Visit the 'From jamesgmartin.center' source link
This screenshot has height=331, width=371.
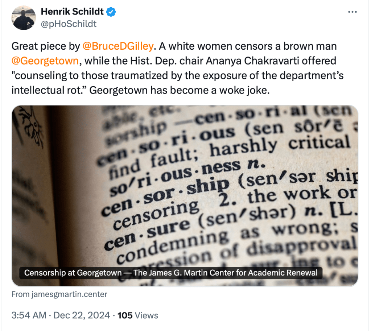tap(59, 294)
